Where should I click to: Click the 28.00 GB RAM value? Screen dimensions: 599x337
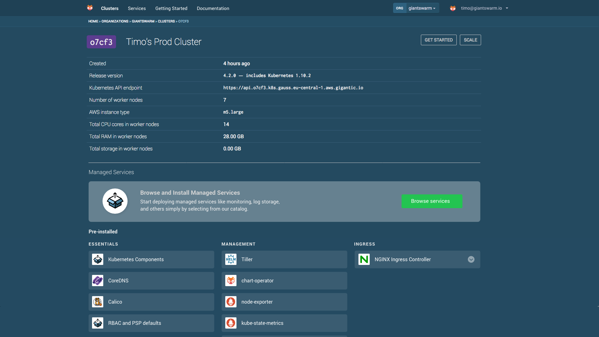tap(234, 136)
